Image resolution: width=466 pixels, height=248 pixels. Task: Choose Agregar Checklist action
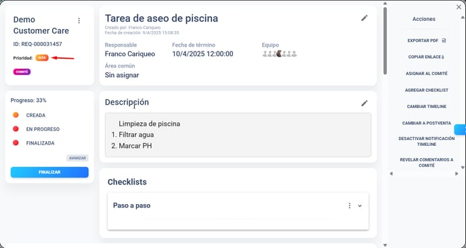click(427, 90)
